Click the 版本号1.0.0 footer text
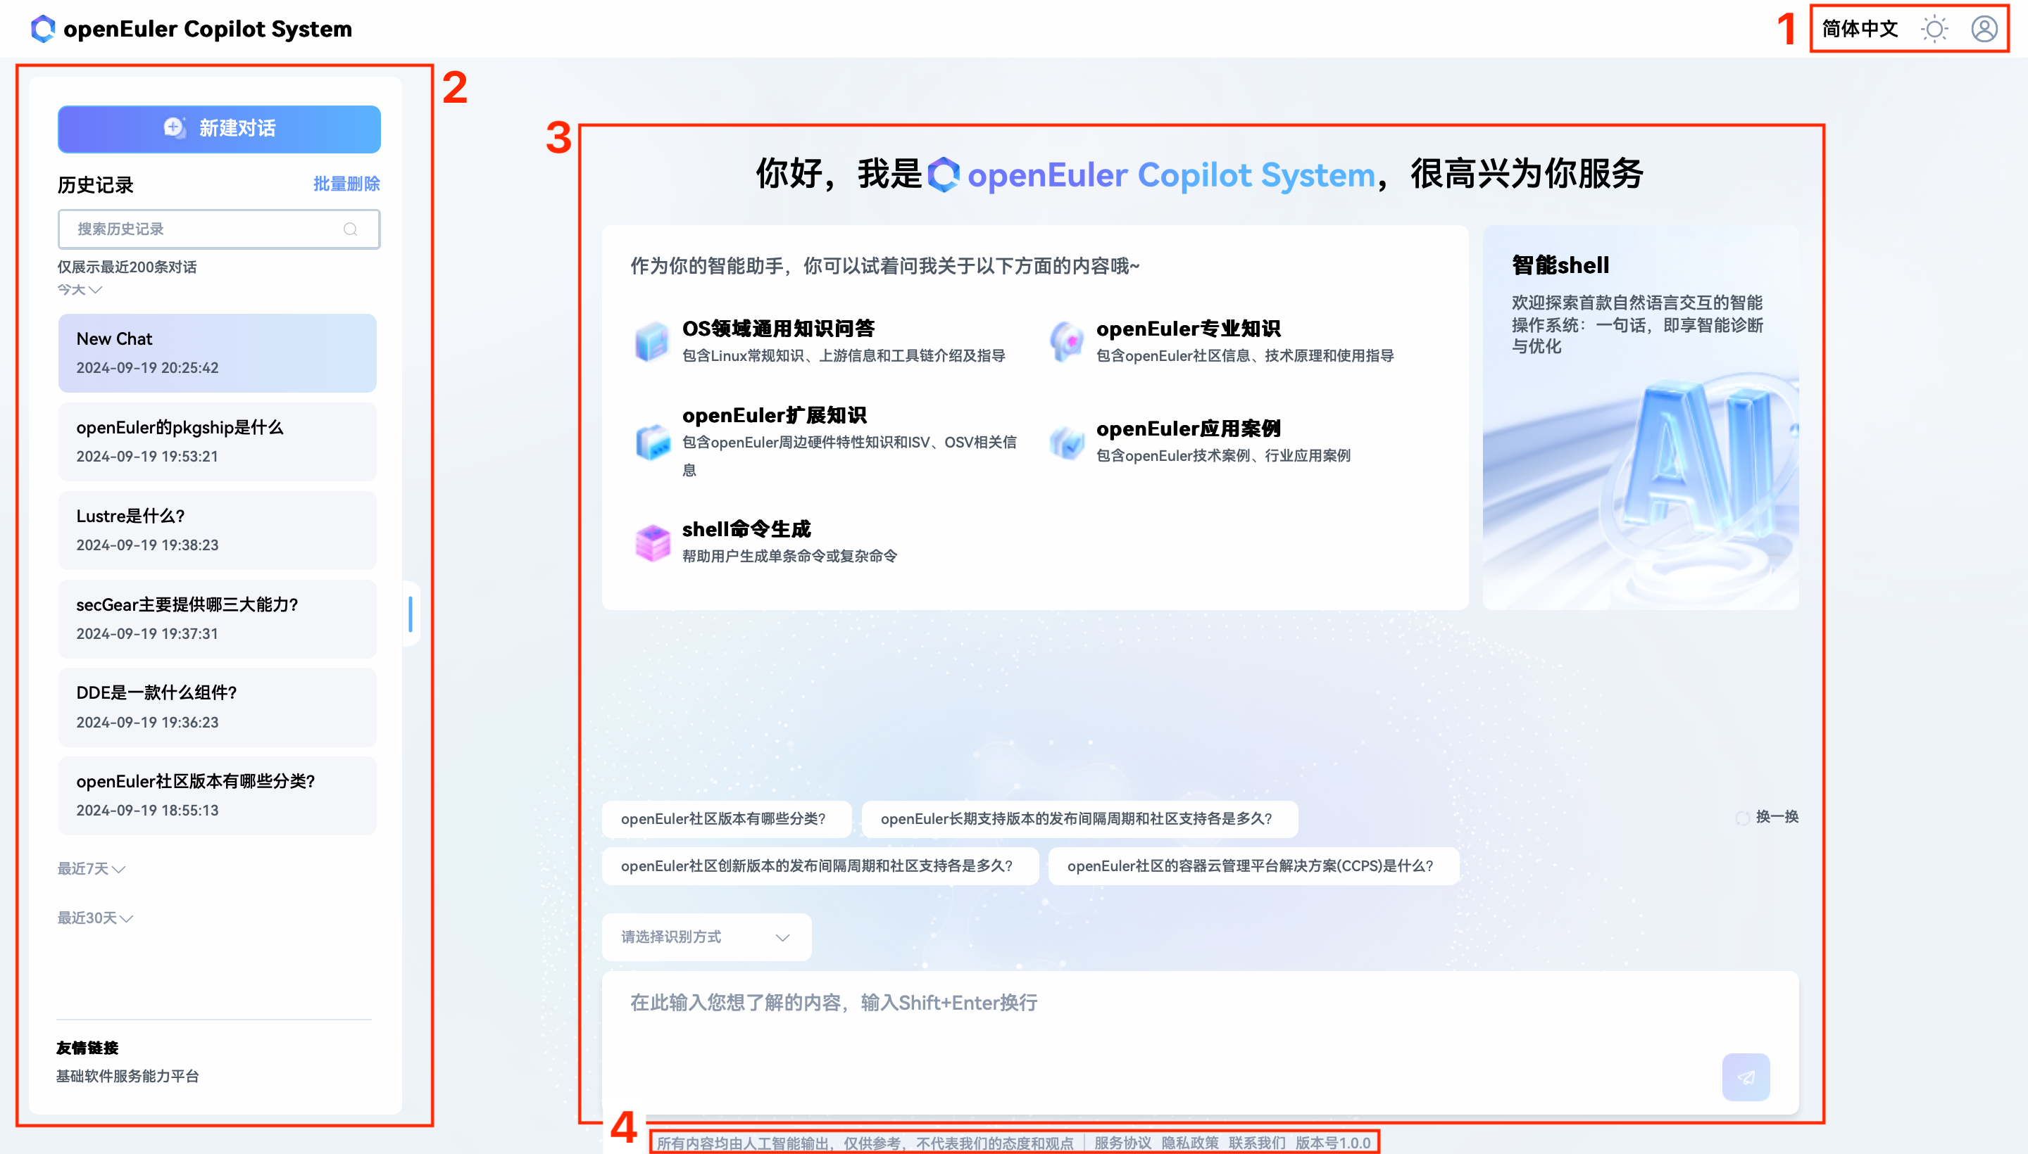The height and width of the screenshot is (1154, 2028). pos(1333,1142)
